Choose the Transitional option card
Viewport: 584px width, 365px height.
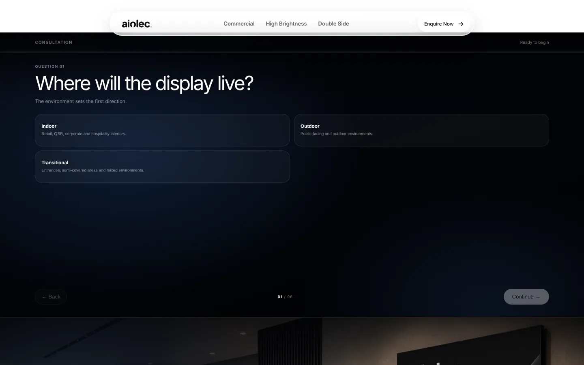162,167
